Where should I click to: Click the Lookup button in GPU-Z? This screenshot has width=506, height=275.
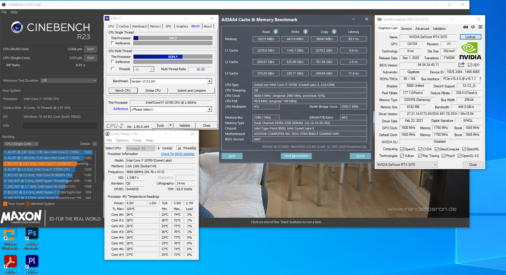tap(470, 37)
